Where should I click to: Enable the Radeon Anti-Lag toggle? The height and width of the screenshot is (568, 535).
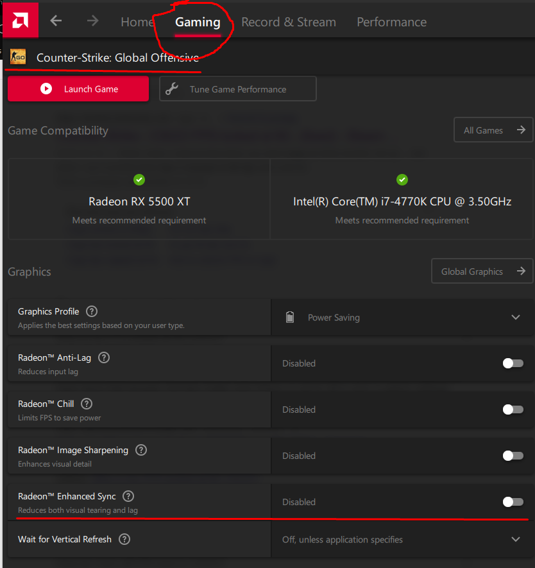point(513,363)
